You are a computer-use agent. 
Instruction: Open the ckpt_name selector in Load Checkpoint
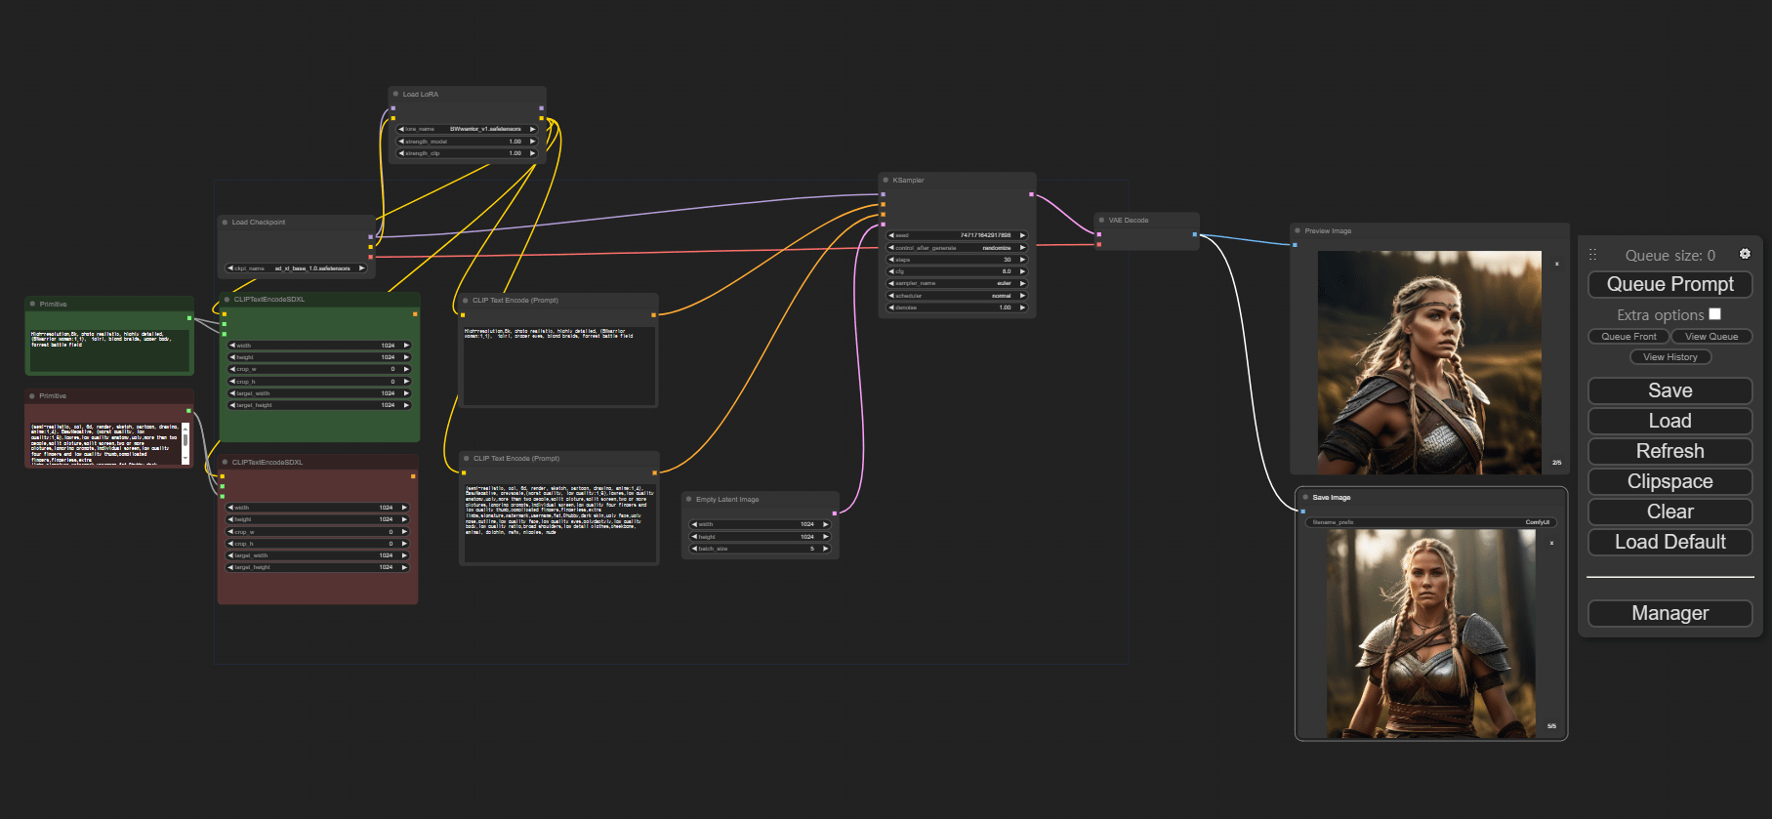click(297, 268)
